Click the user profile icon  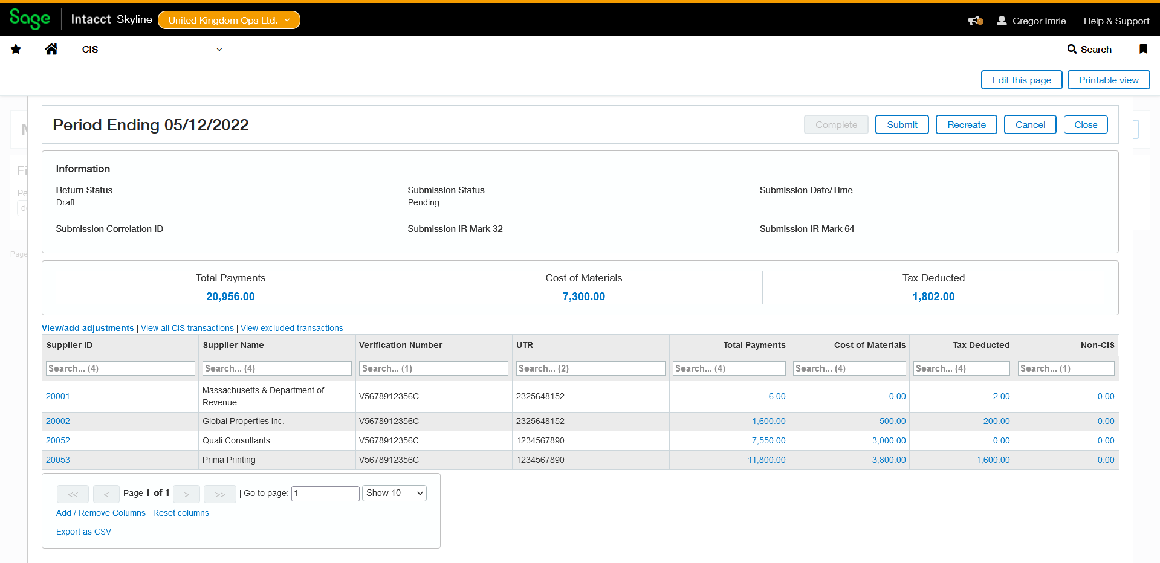[1002, 21]
